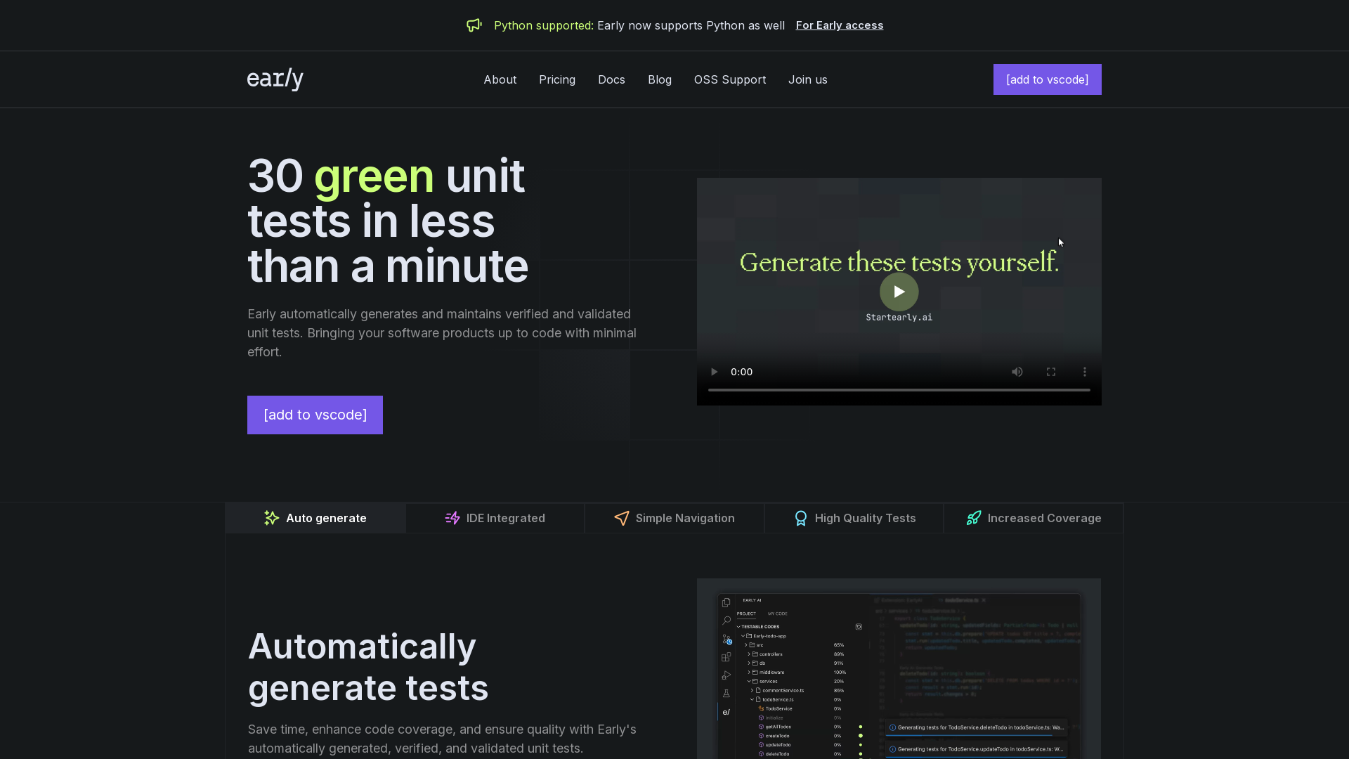Click the sparkle icon on Auto generate
1349x759 pixels.
(272, 518)
